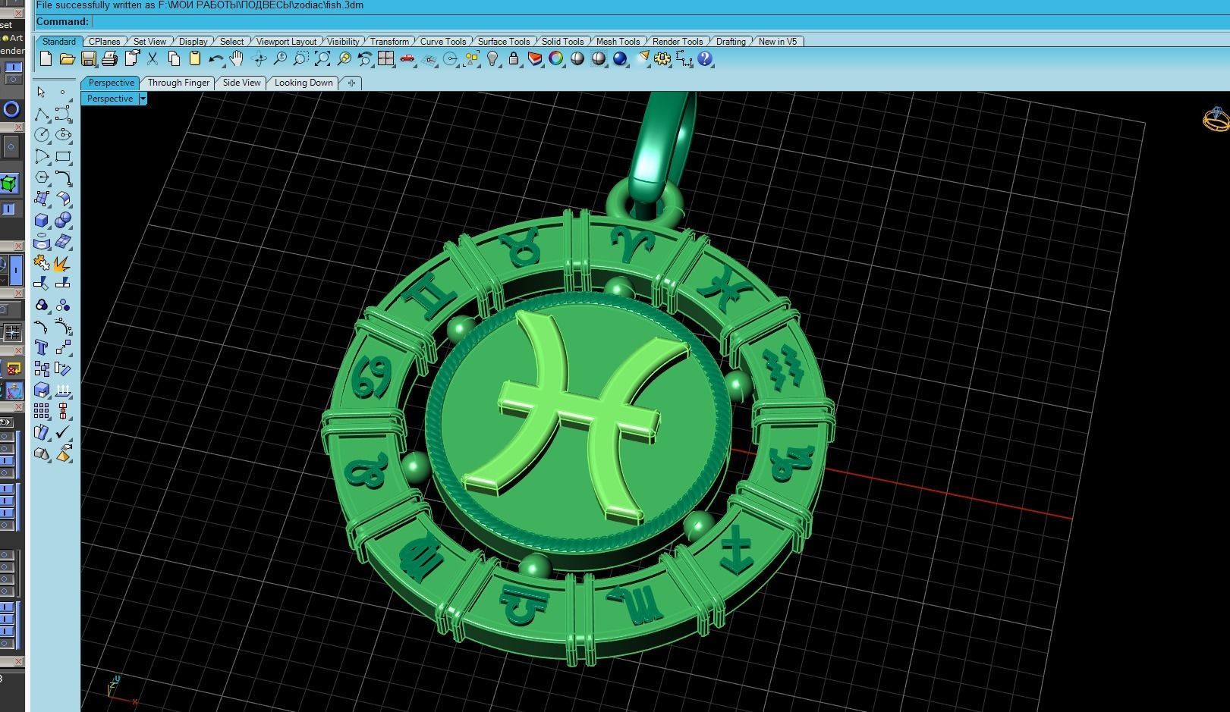The height and width of the screenshot is (712, 1230).
Task: Open the four viewports layout icon
Action: pyautogui.click(x=386, y=59)
